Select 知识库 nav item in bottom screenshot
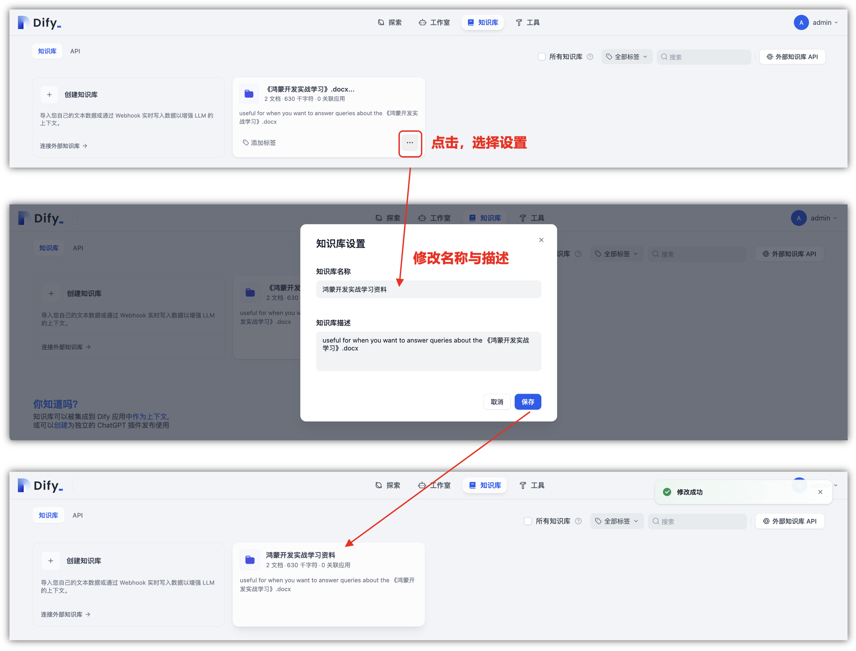The image size is (856, 651). pos(485,485)
